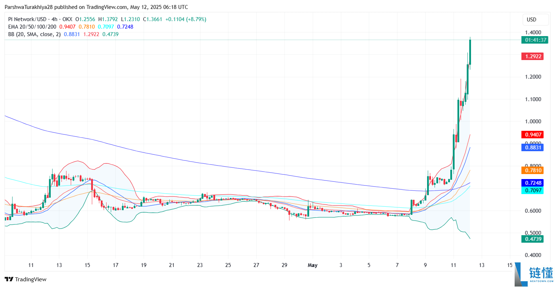Click the dark blue 0.7248 price tag

(x=532, y=183)
